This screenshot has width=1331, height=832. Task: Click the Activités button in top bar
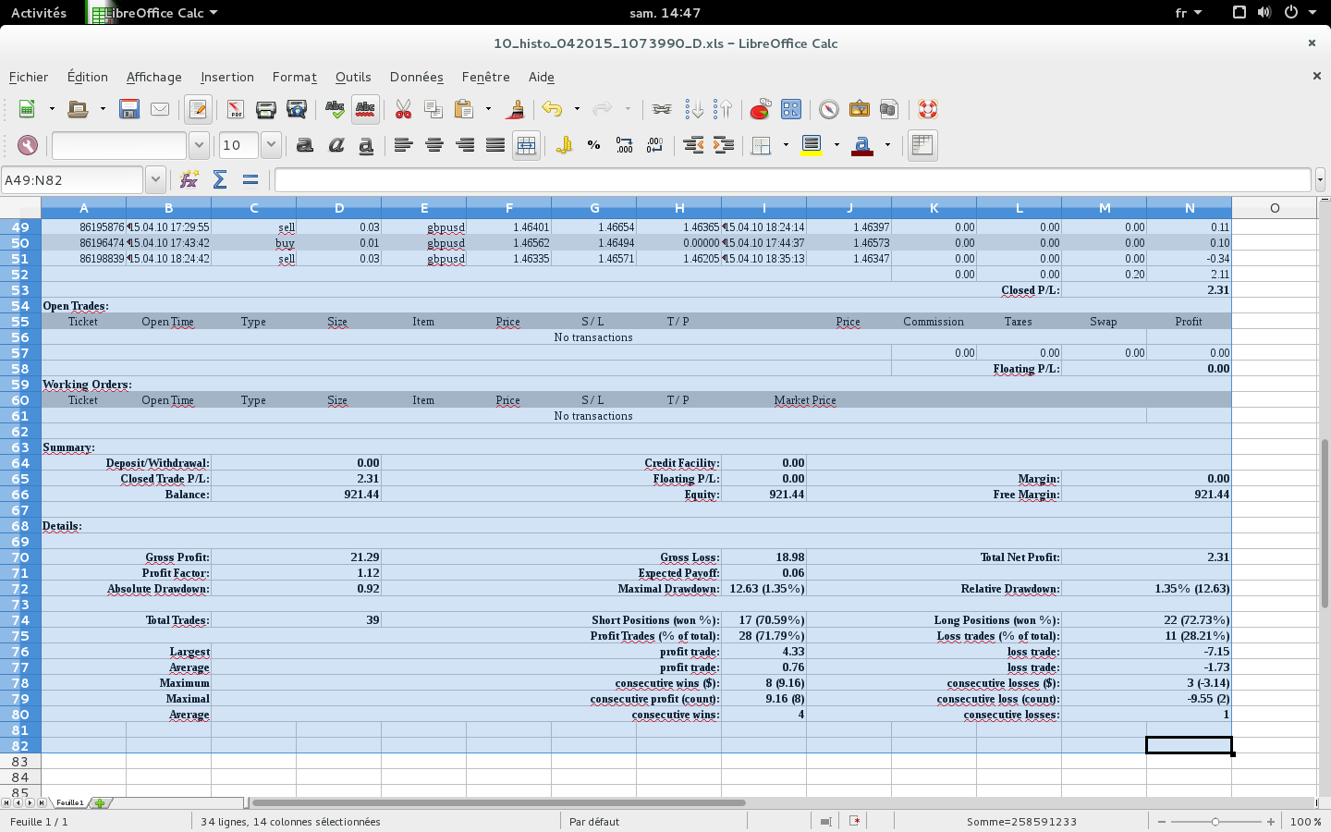point(39,13)
